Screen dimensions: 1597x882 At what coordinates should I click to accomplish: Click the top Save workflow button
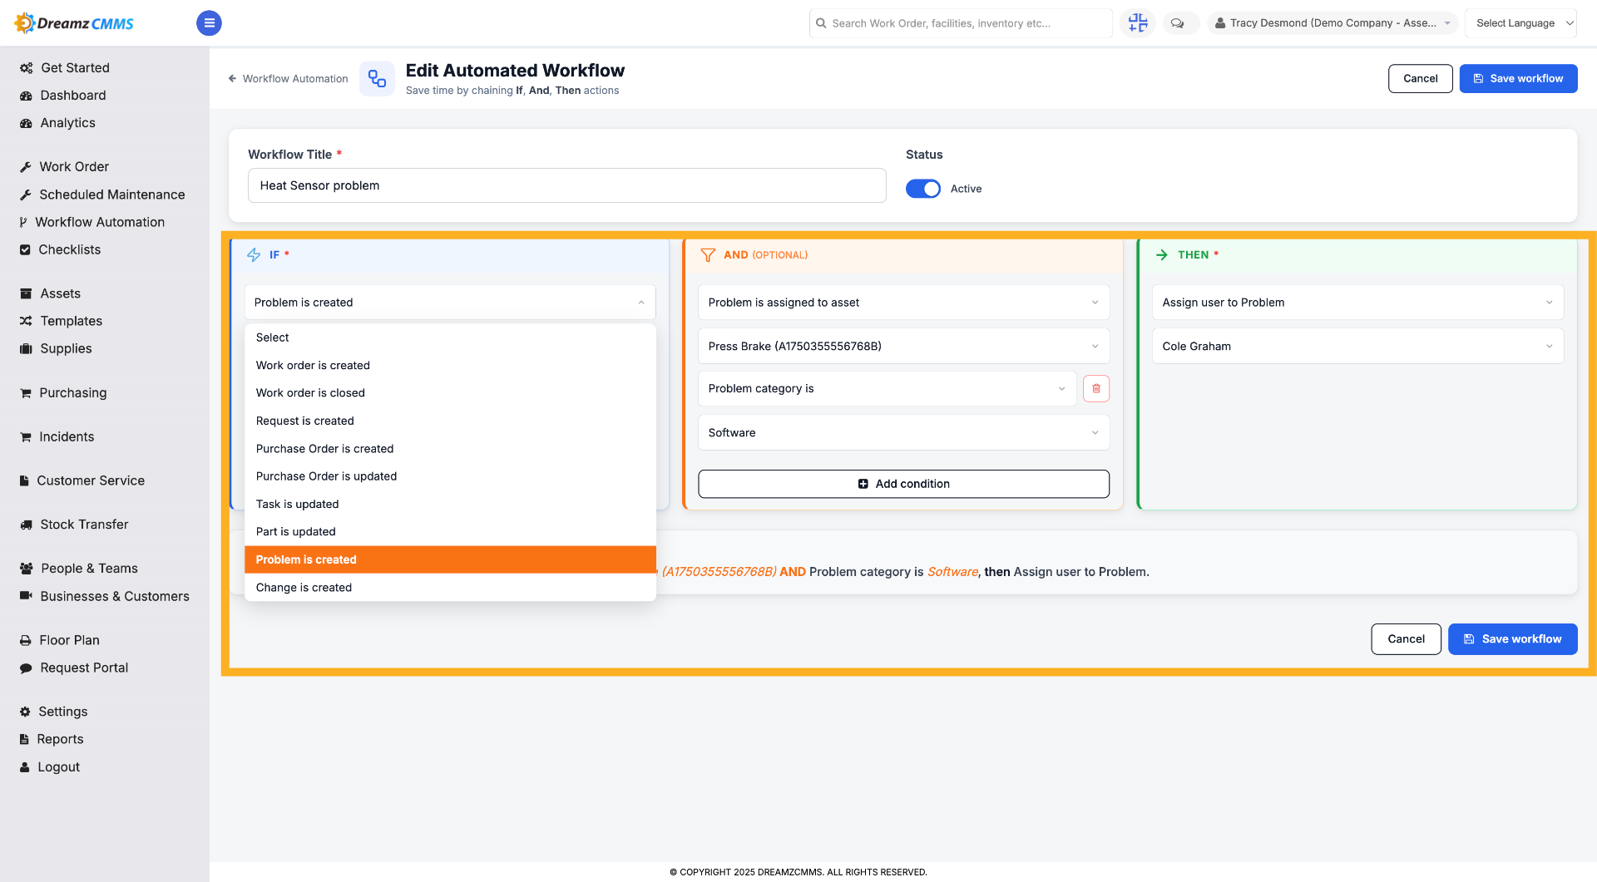1518,79
